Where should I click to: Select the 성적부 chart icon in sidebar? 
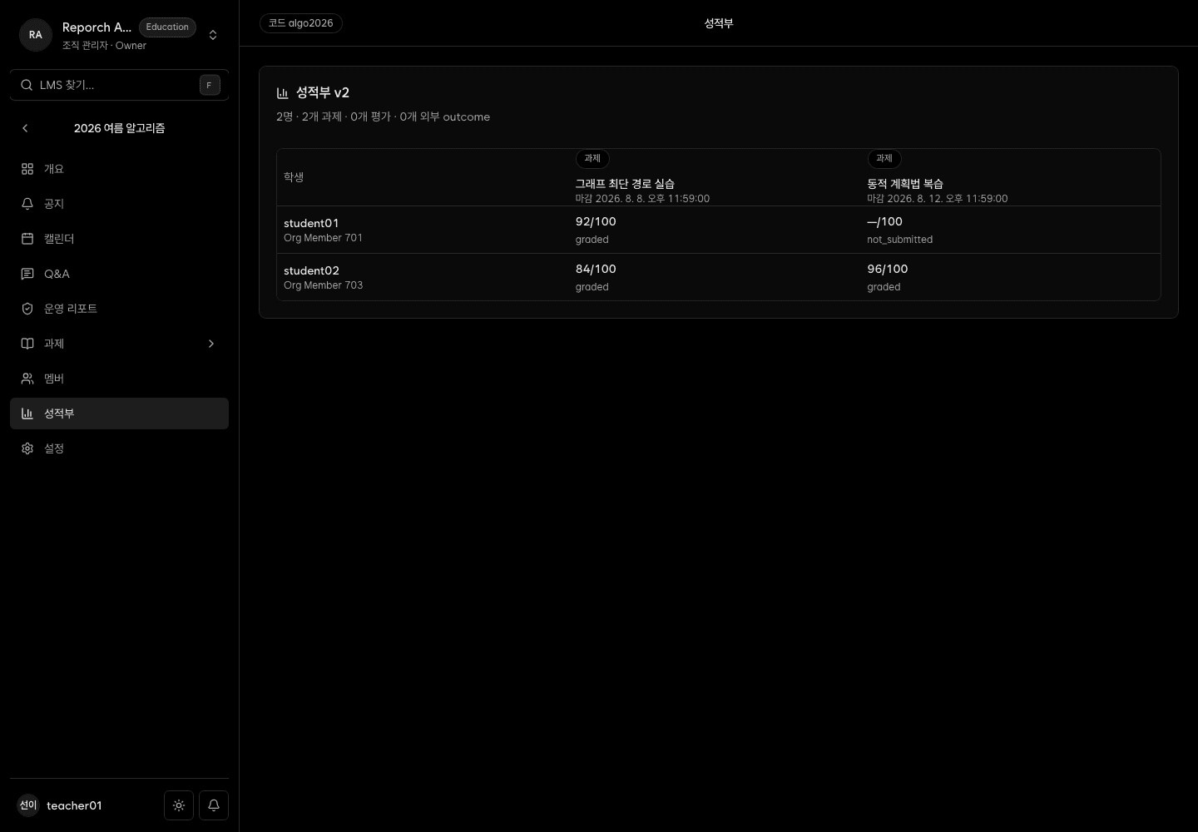click(27, 414)
